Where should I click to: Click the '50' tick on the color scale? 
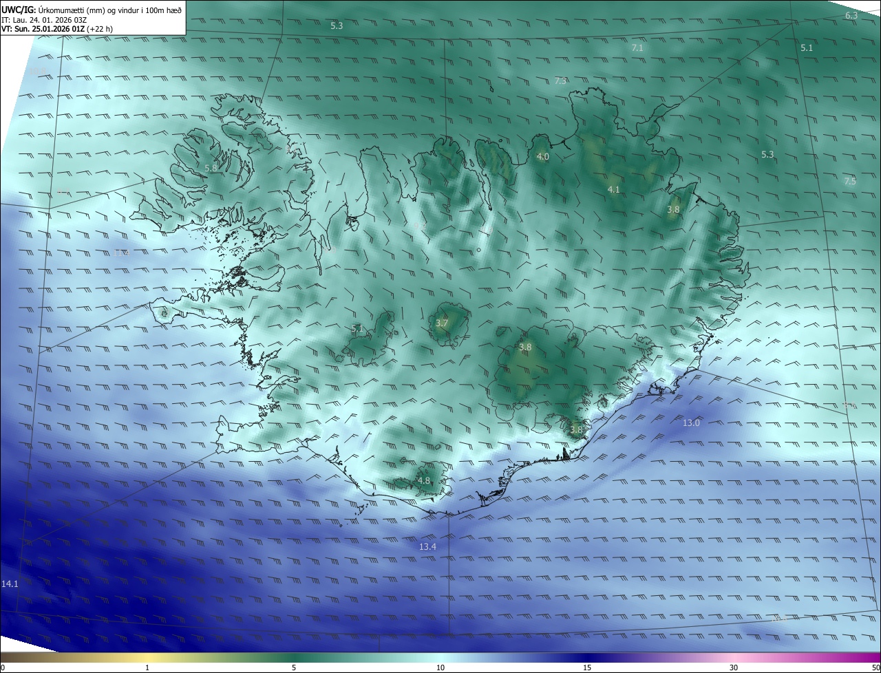click(x=875, y=667)
